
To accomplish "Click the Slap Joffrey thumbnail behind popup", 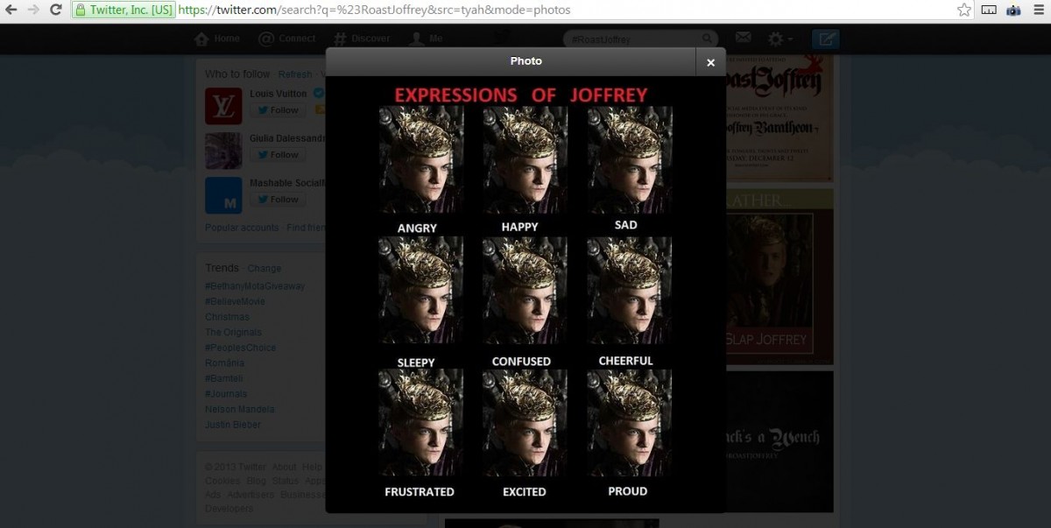I will (779, 277).
